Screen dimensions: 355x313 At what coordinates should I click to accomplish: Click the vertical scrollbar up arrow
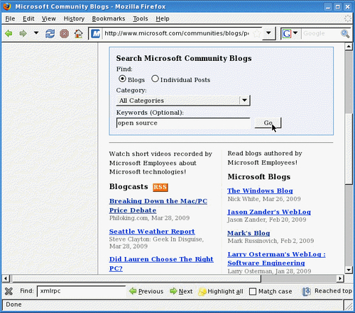click(x=349, y=47)
